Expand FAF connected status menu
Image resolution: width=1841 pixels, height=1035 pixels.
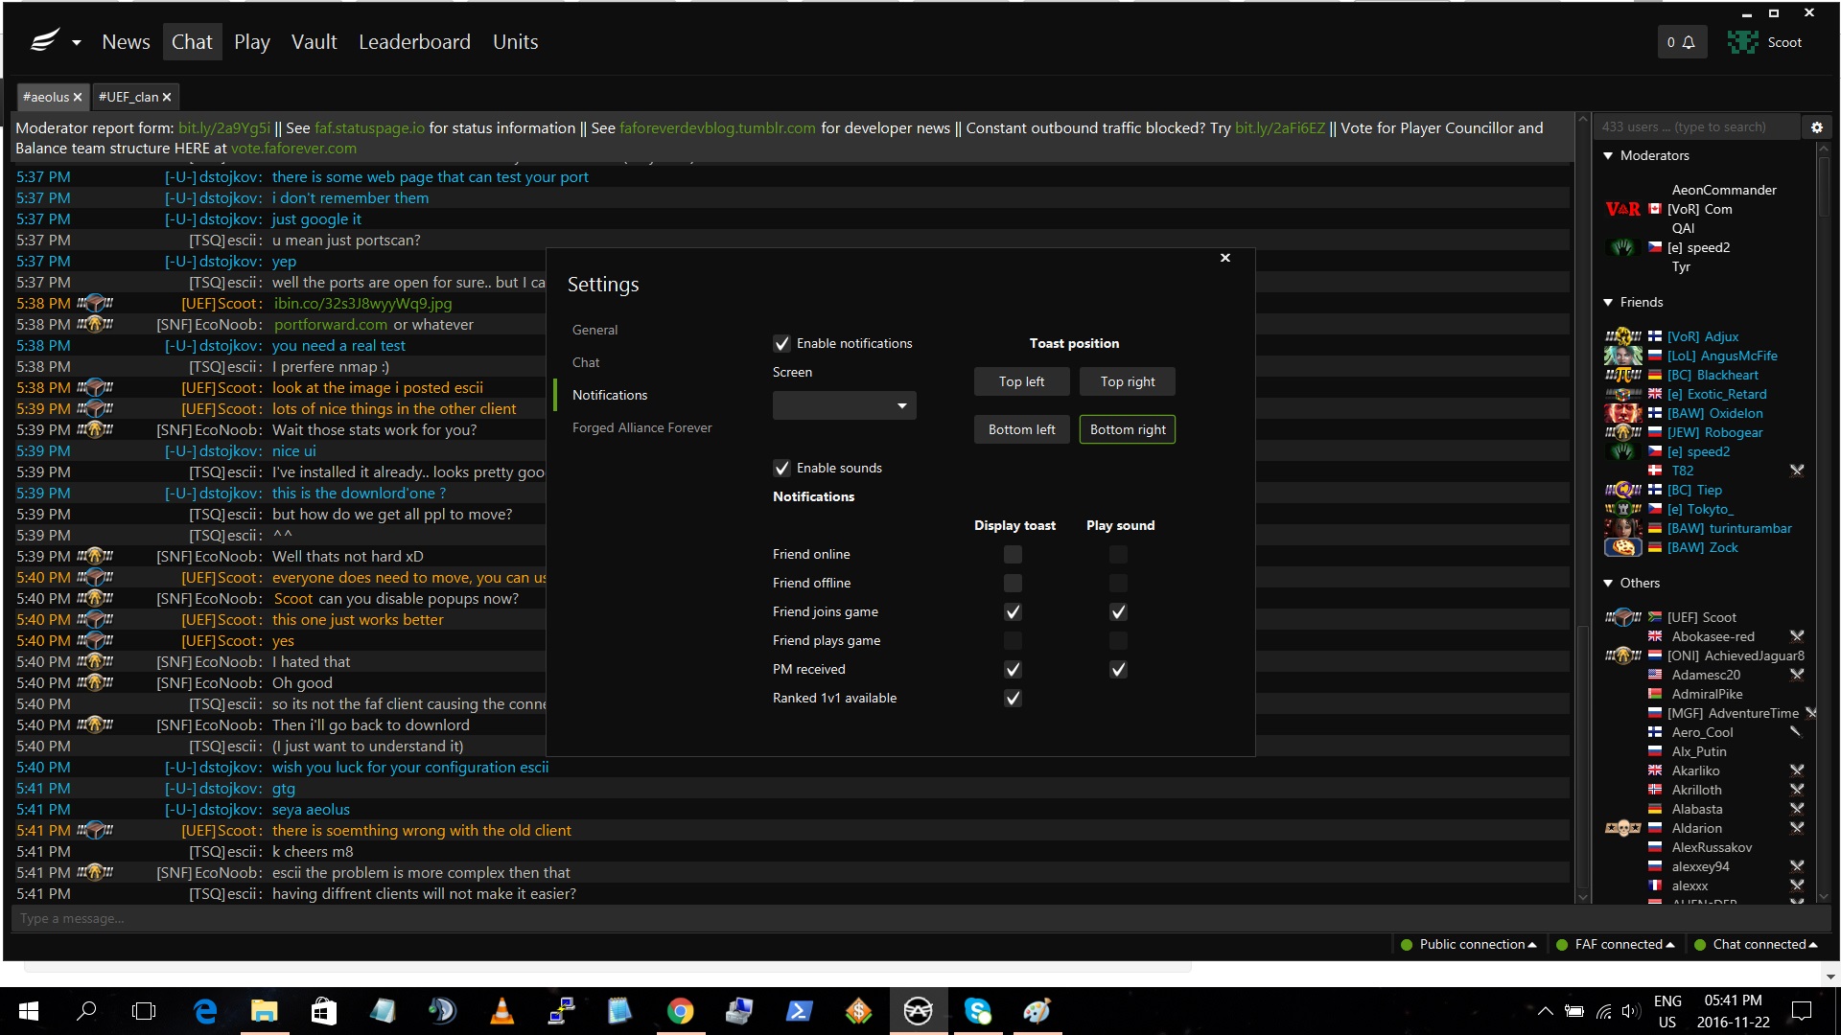1616,944
